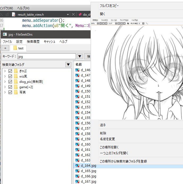The height and width of the screenshot is (184, 183).
Task: Expand the きゃぷ folder tree node
Action: [5, 71]
